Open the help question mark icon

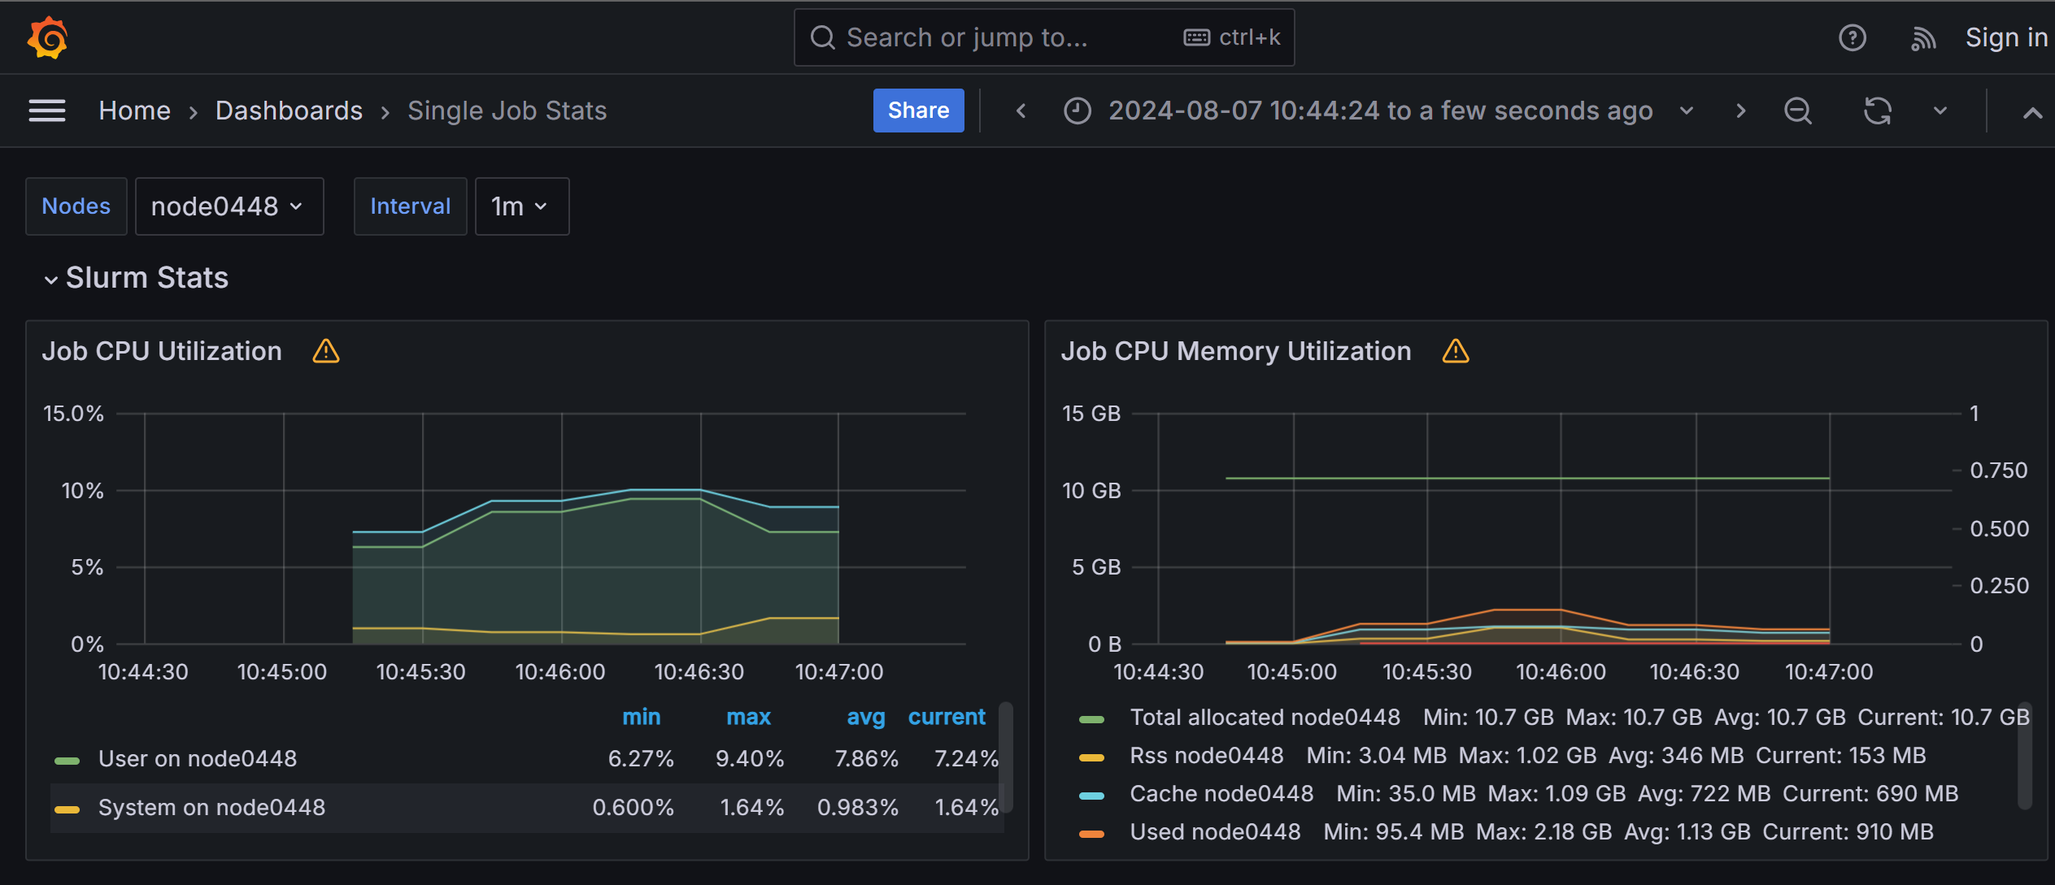pos(1852,37)
